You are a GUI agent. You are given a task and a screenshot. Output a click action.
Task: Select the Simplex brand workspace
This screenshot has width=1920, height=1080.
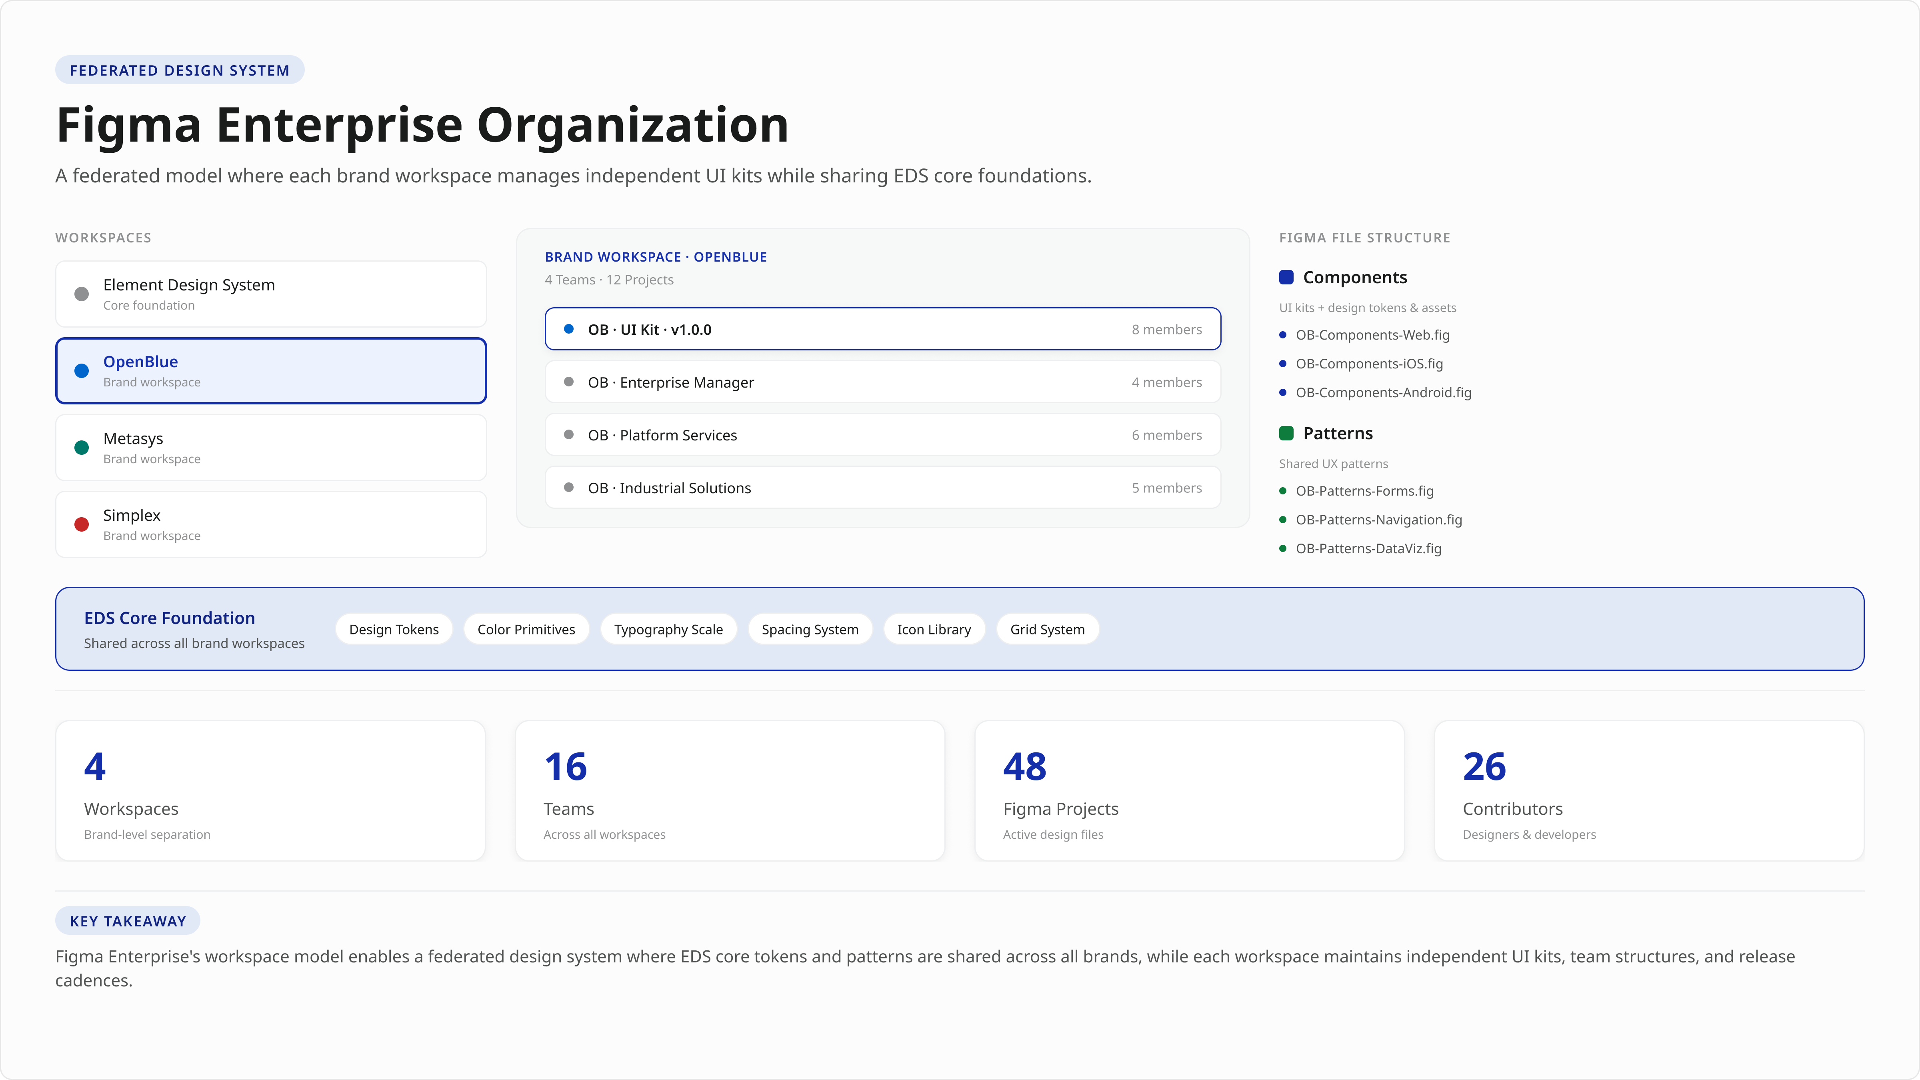[271, 524]
